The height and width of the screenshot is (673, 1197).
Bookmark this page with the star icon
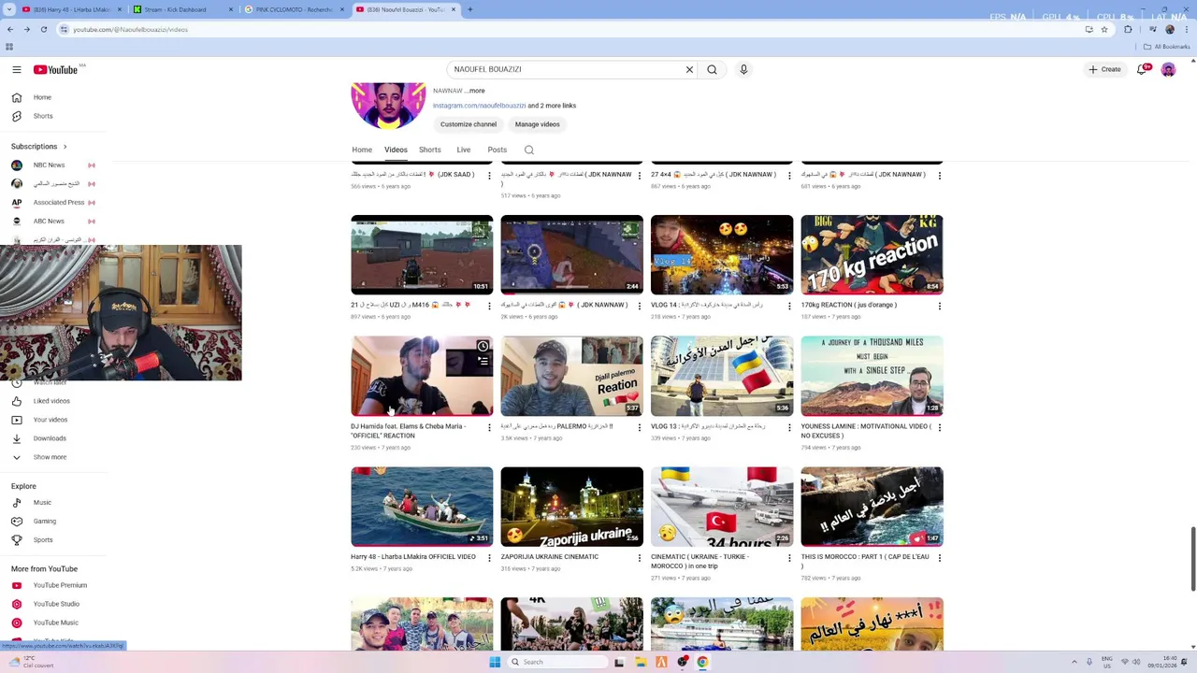[1104, 29]
